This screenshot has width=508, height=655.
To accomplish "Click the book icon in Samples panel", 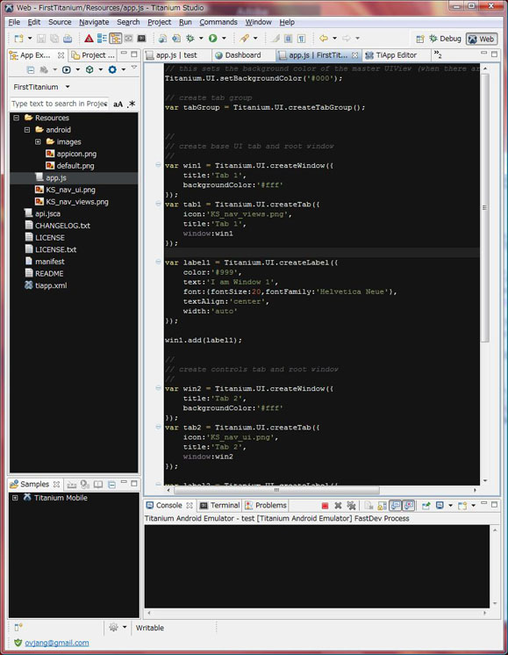I will click(x=98, y=485).
